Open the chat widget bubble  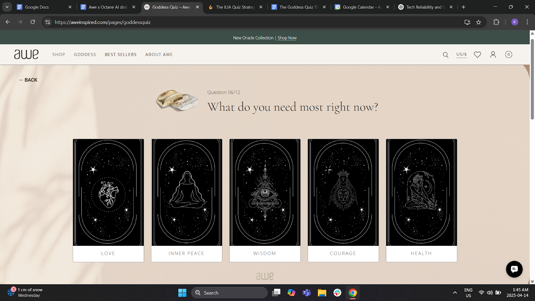pyautogui.click(x=514, y=269)
